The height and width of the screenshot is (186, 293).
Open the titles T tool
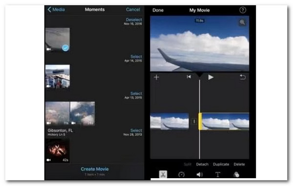218,175
